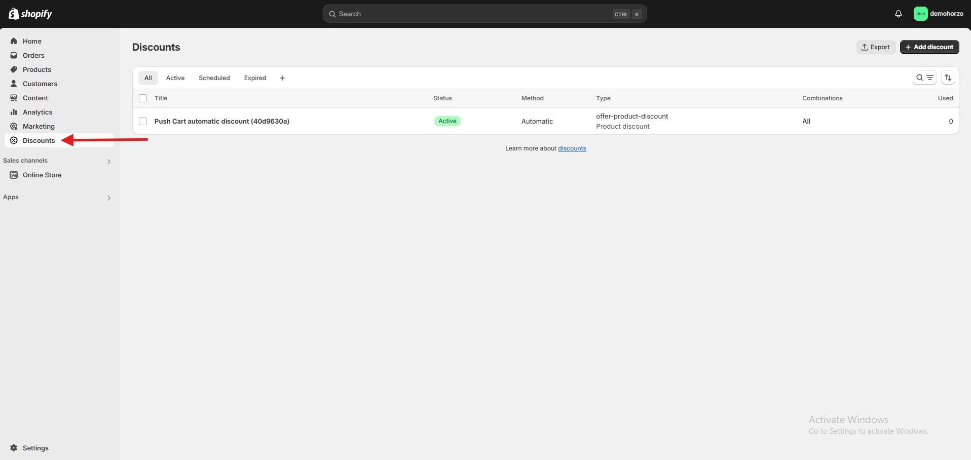Click the sort discounts arrows icon

pos(948,78)
